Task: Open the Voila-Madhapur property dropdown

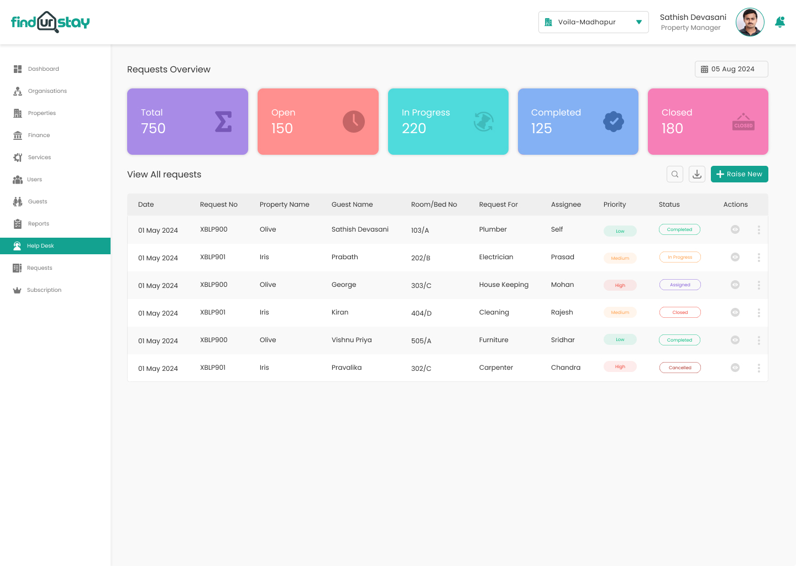Action: click(x=594, y=22)
